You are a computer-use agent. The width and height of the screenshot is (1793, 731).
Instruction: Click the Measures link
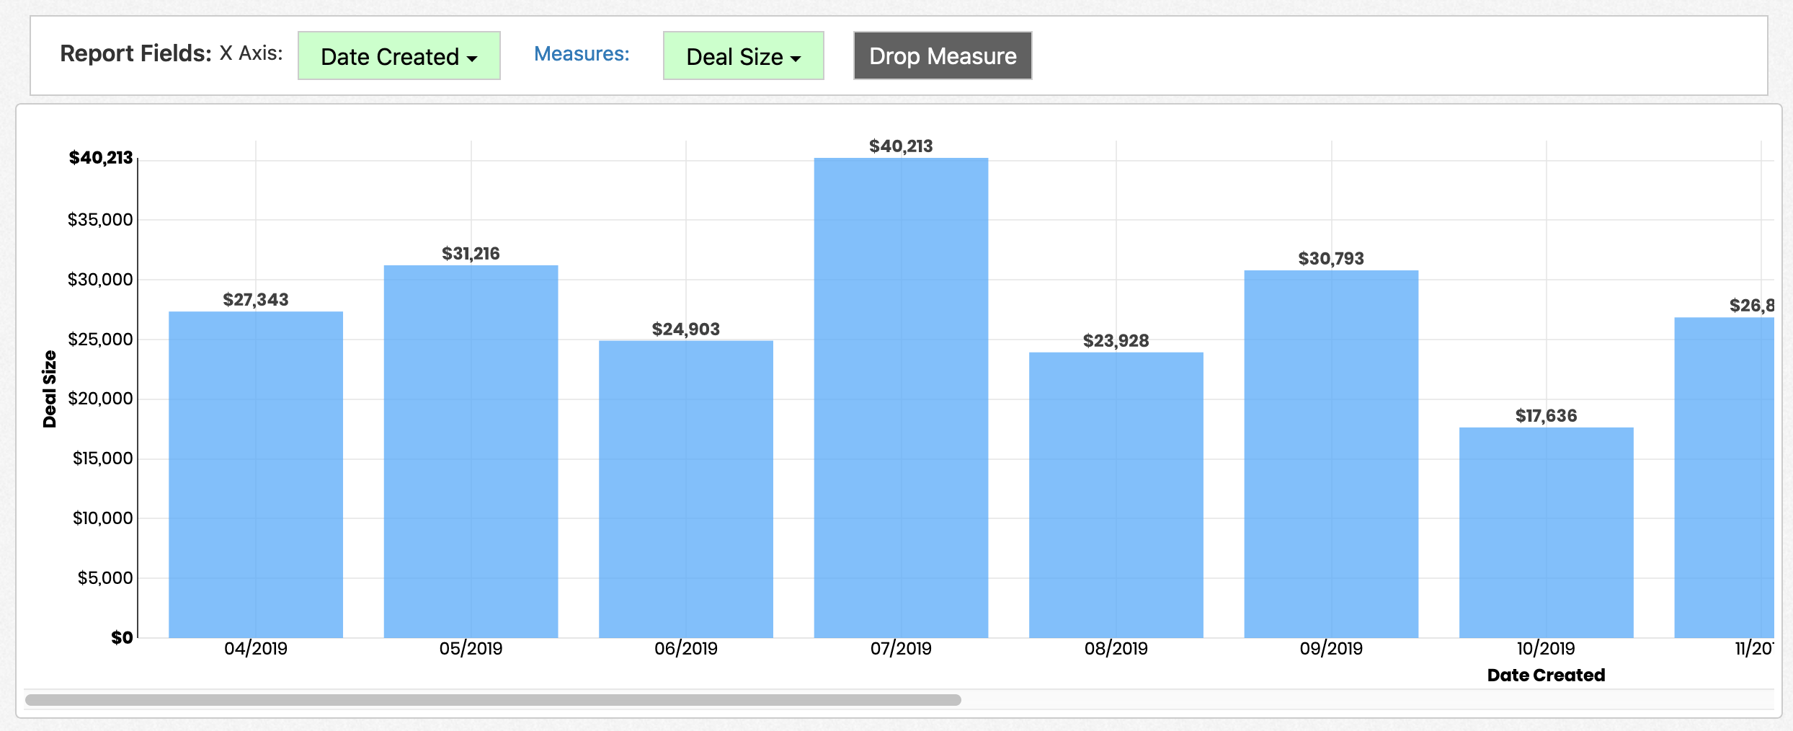581,54
